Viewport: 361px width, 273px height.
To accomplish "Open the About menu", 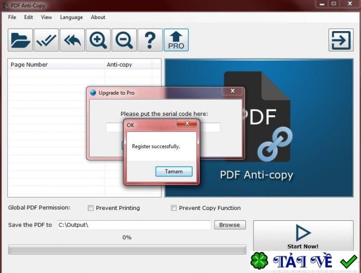I will [x=98, y=17].
